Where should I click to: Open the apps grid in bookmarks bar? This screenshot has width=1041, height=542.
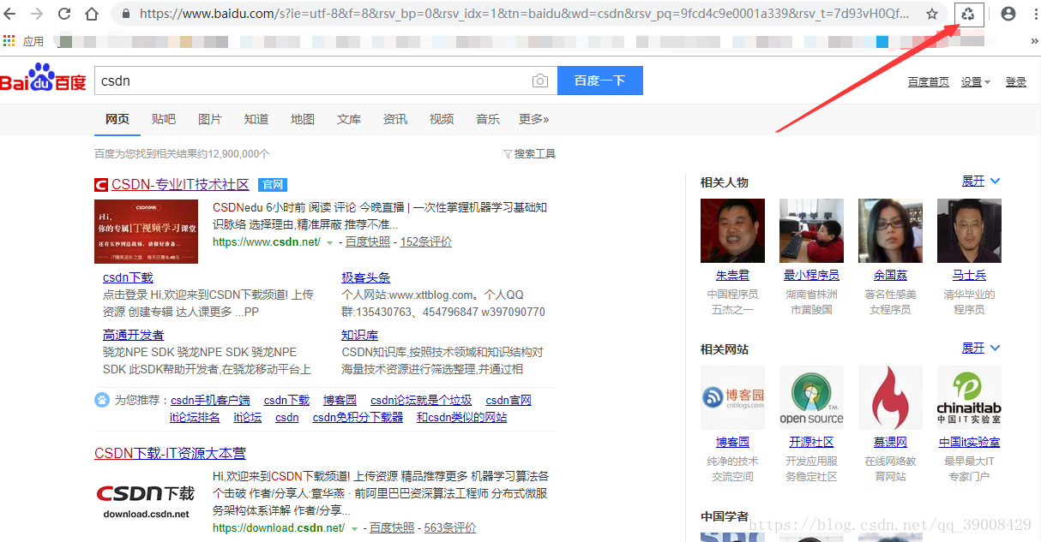[x=9, y=41]
